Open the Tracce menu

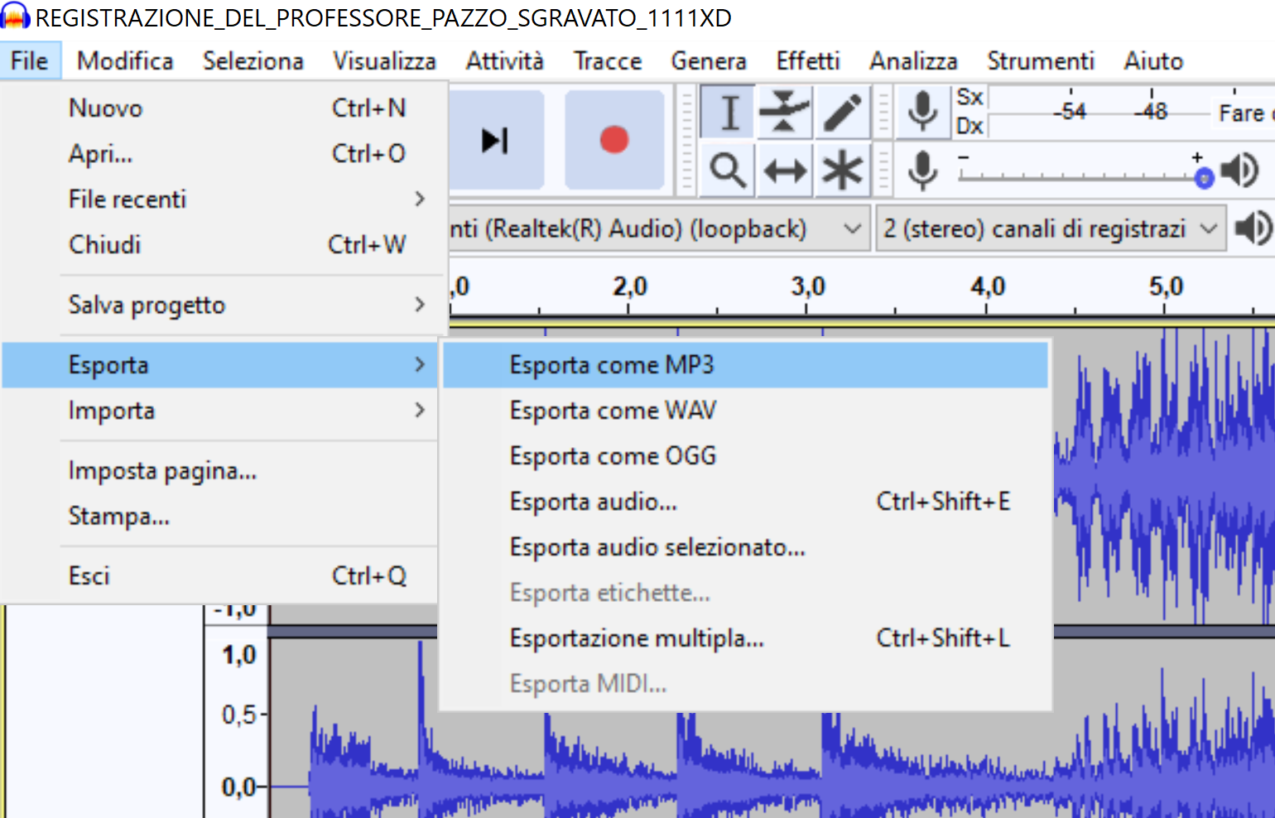click(608, 60)
